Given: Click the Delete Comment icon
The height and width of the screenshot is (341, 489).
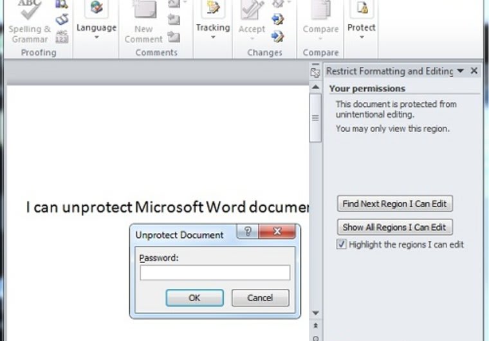Looking at the screenshot, I should 174,3.
